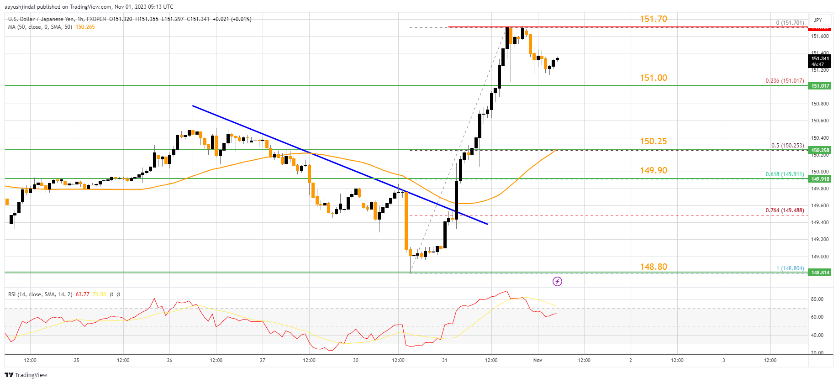
Task: Click the 149.400 price axis label
Action: coord(820,222)
